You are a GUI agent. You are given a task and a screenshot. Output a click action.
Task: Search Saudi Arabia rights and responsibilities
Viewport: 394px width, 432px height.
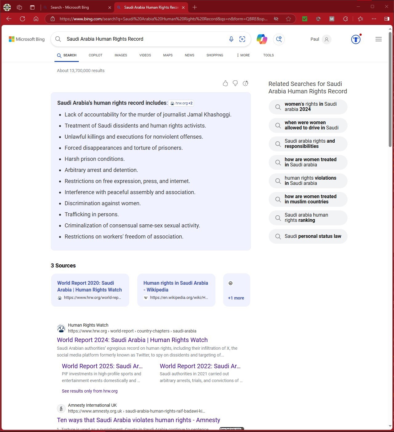(x=308, y=144)
